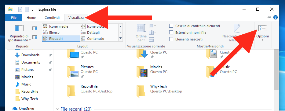The image size is (285, 111).
Task: Click the Pictures frequent folder icon
Action: 73,72
